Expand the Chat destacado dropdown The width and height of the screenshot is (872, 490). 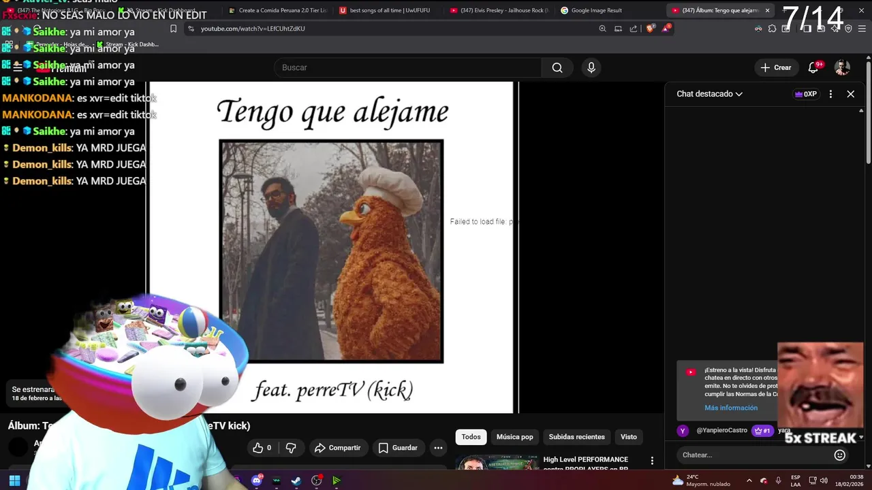point(709,94)
